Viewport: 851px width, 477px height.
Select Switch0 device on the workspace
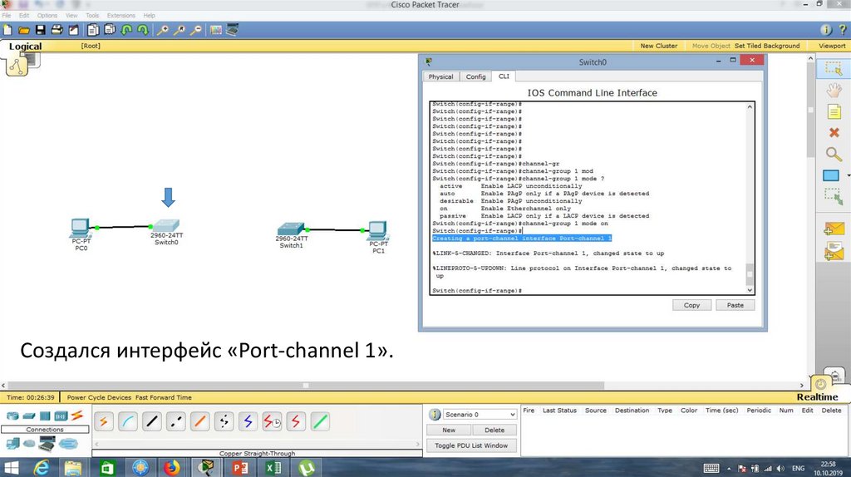[167, 226]
